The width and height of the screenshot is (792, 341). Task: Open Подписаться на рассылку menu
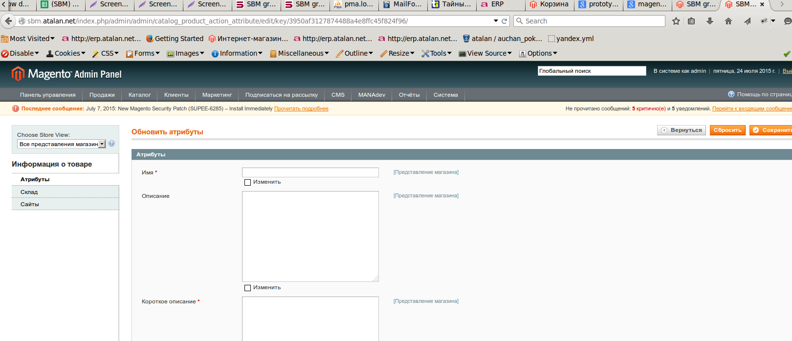click(x=282, y=95)
